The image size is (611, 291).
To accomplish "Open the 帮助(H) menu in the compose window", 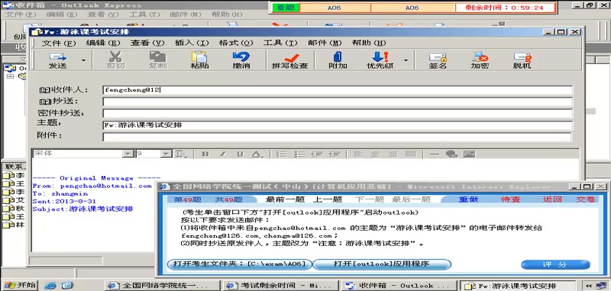I will [x=369, y=43].
